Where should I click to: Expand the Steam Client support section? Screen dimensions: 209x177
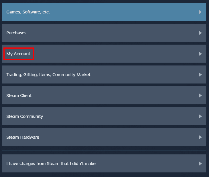19,96
